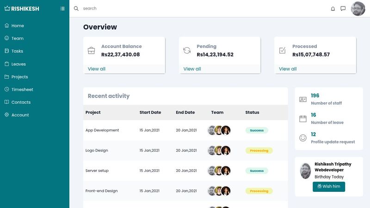The height and width of the screenshot is (208, 370).
Task: Click the search magnifier icon
Action: pos(76,8)
